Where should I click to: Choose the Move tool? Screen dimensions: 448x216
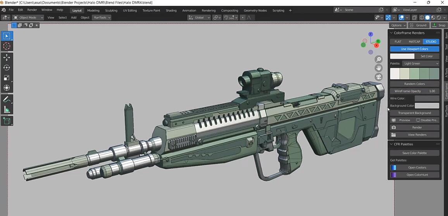coord(7,58)
